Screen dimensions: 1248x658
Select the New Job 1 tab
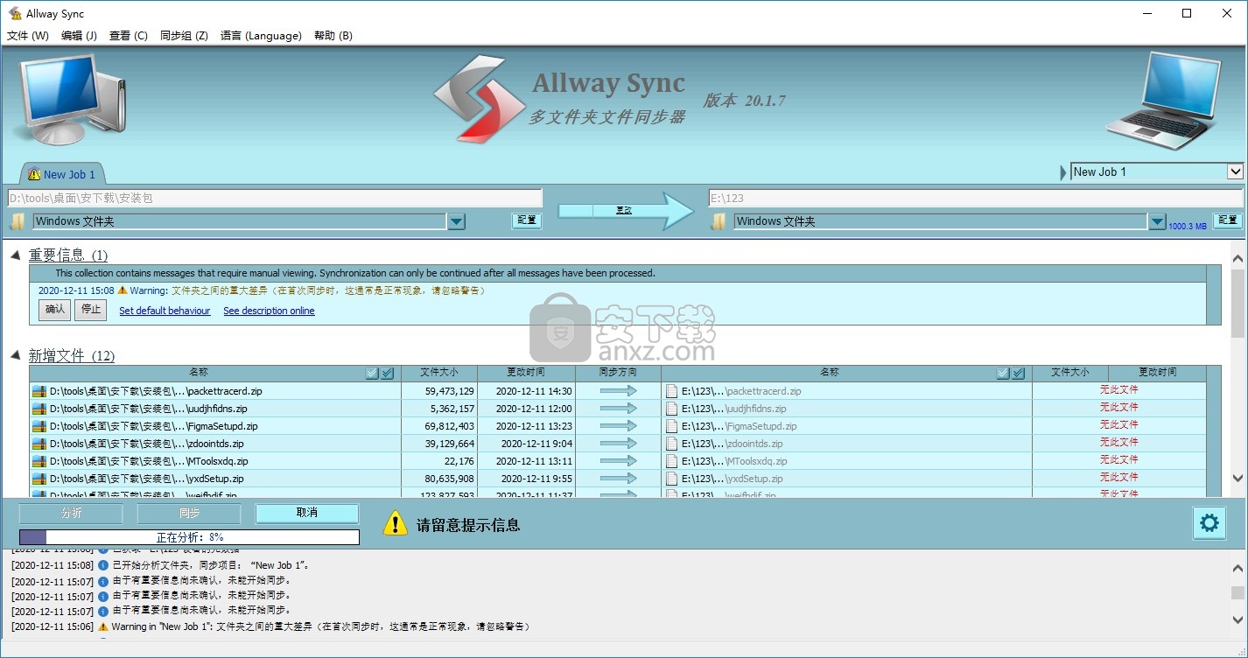(x=61, y=173)
